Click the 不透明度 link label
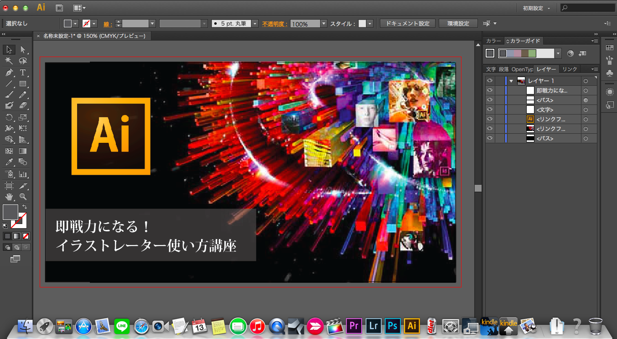The width and height of the screenshot is (617, 339). point(275,24)
